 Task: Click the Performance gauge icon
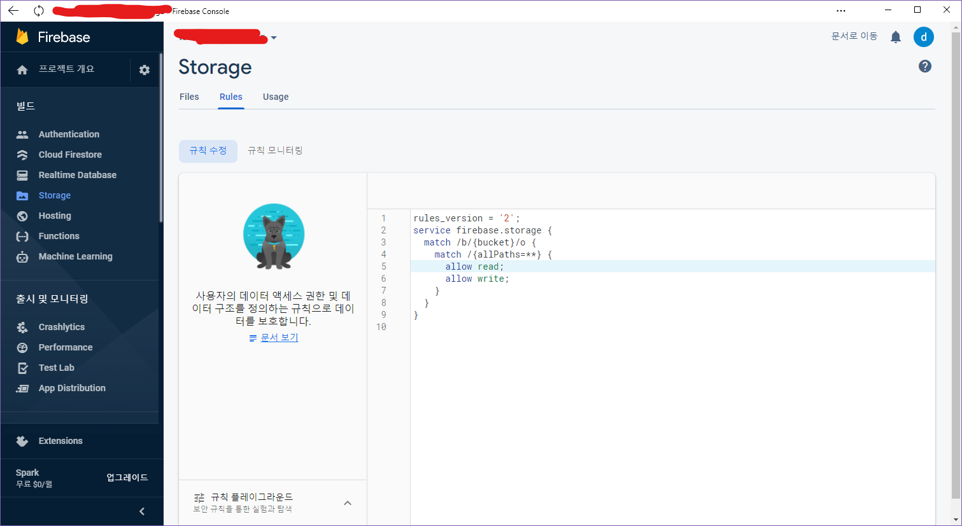22,347
